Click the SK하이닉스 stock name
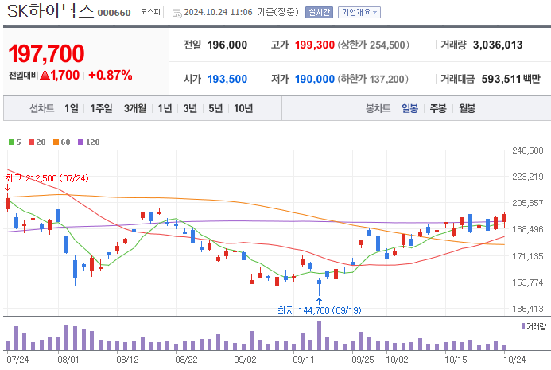 coord(50,11)
